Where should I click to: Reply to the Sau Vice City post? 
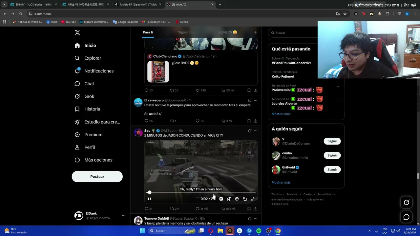[x=149, y=209]
